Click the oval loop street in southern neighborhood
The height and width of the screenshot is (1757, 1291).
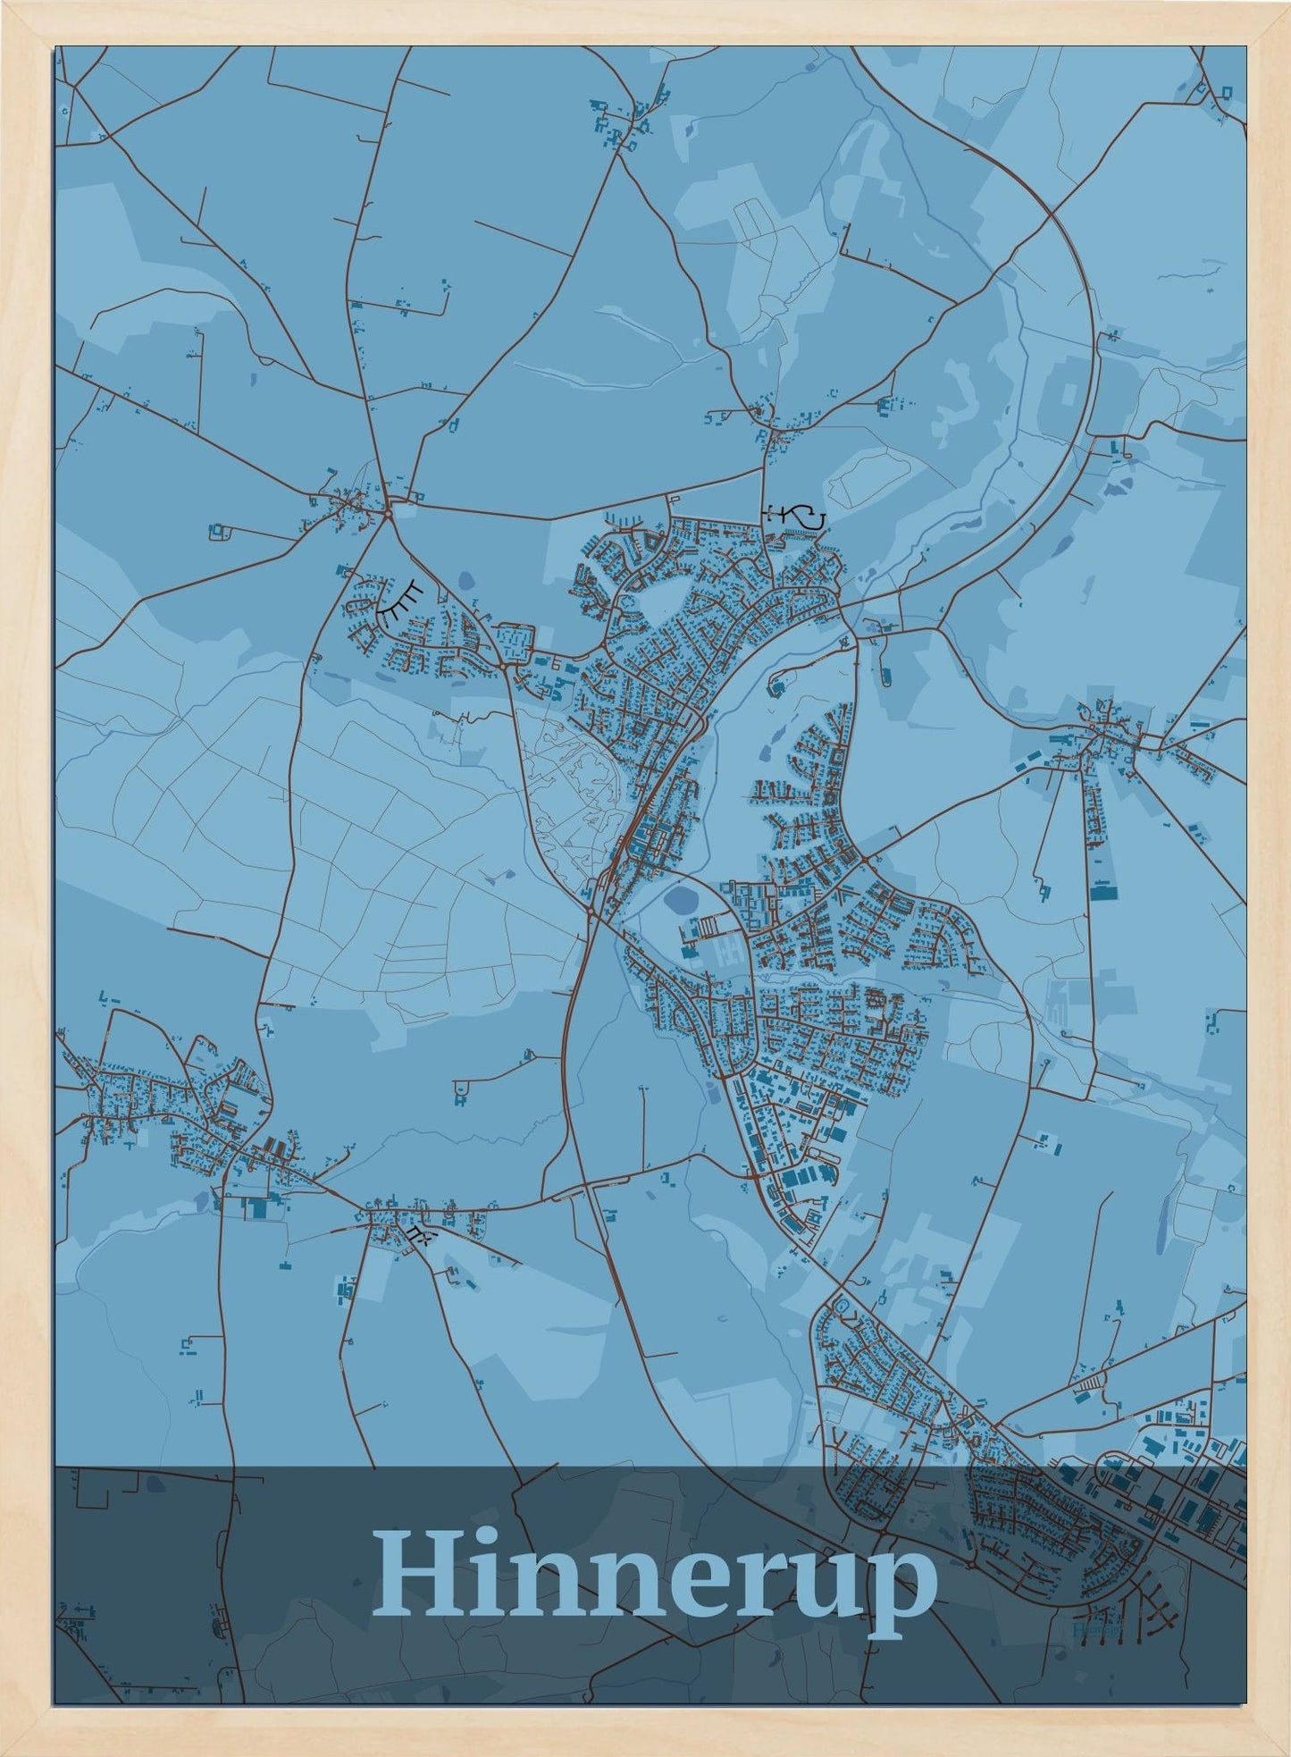click(842, 1312)
